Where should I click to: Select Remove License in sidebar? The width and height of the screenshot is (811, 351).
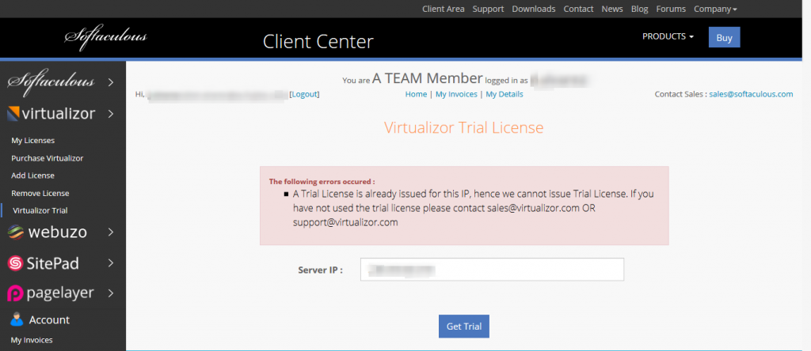(40, 193)
